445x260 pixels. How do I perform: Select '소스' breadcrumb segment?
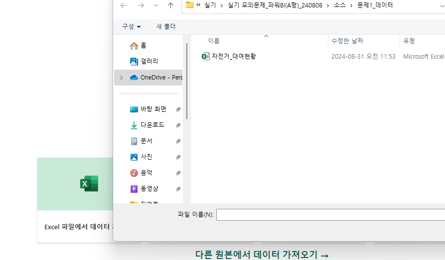click(340, 5)
